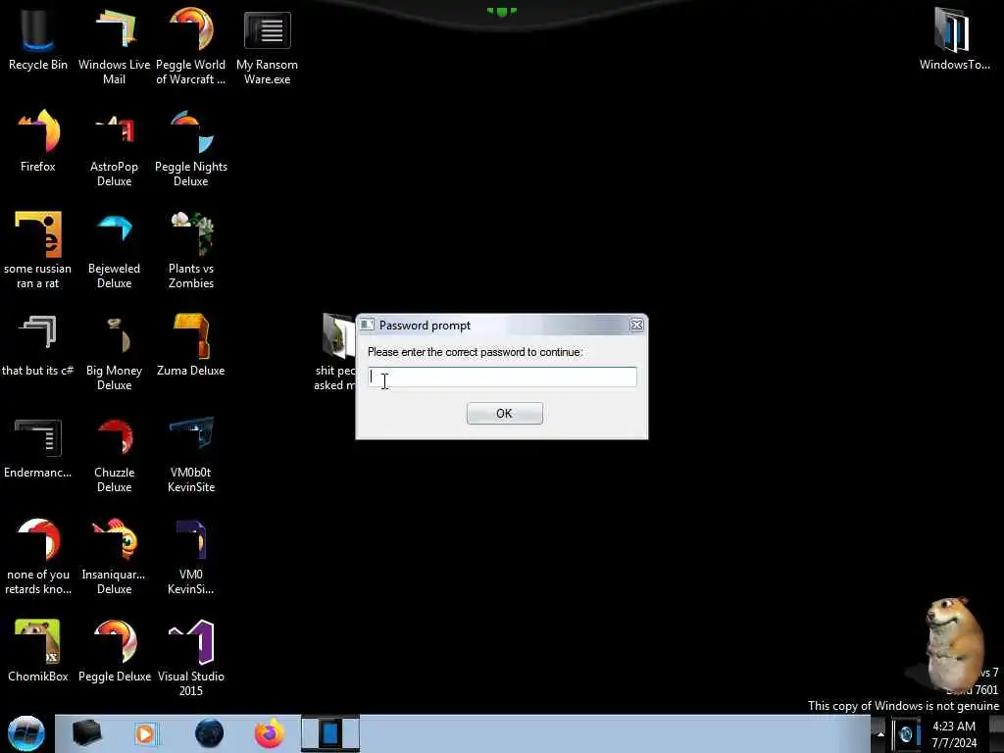This screenshot has width=1004, height=753.
Task: Focus the password input field
Action: click(502, 377)
